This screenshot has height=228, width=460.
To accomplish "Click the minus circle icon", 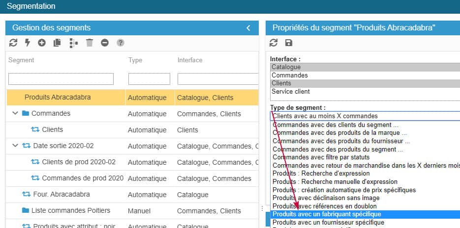I will pyautogui.click(x=105, y=43).
